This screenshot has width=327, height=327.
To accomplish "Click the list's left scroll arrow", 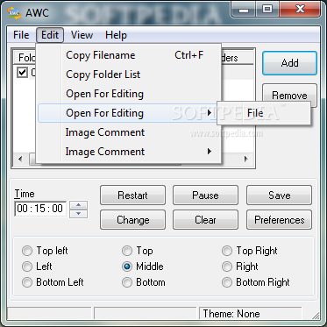I will pos(20,160).
